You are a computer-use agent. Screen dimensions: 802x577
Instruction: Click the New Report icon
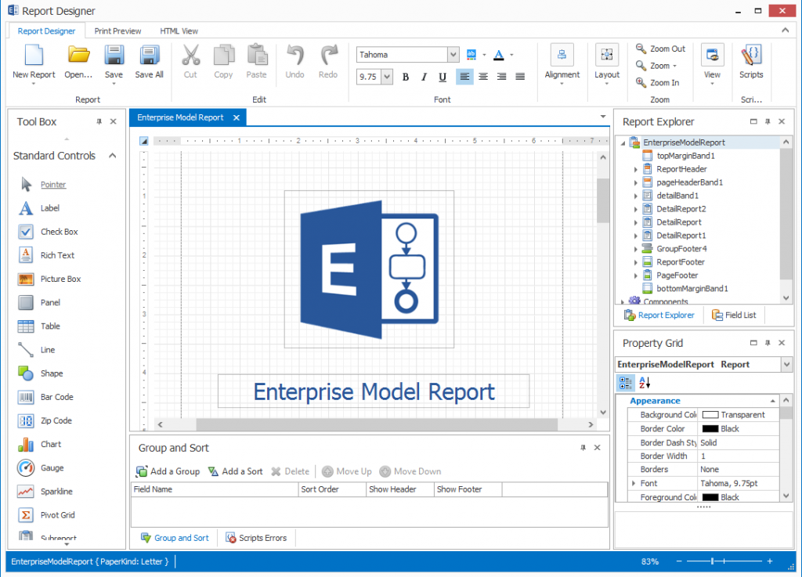(x=34, y=56)
